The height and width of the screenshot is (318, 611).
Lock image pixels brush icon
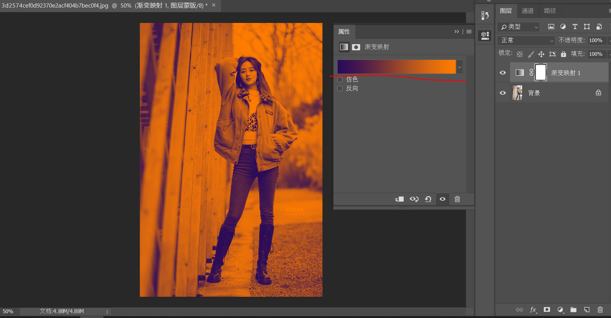click(x=531, y=54)
